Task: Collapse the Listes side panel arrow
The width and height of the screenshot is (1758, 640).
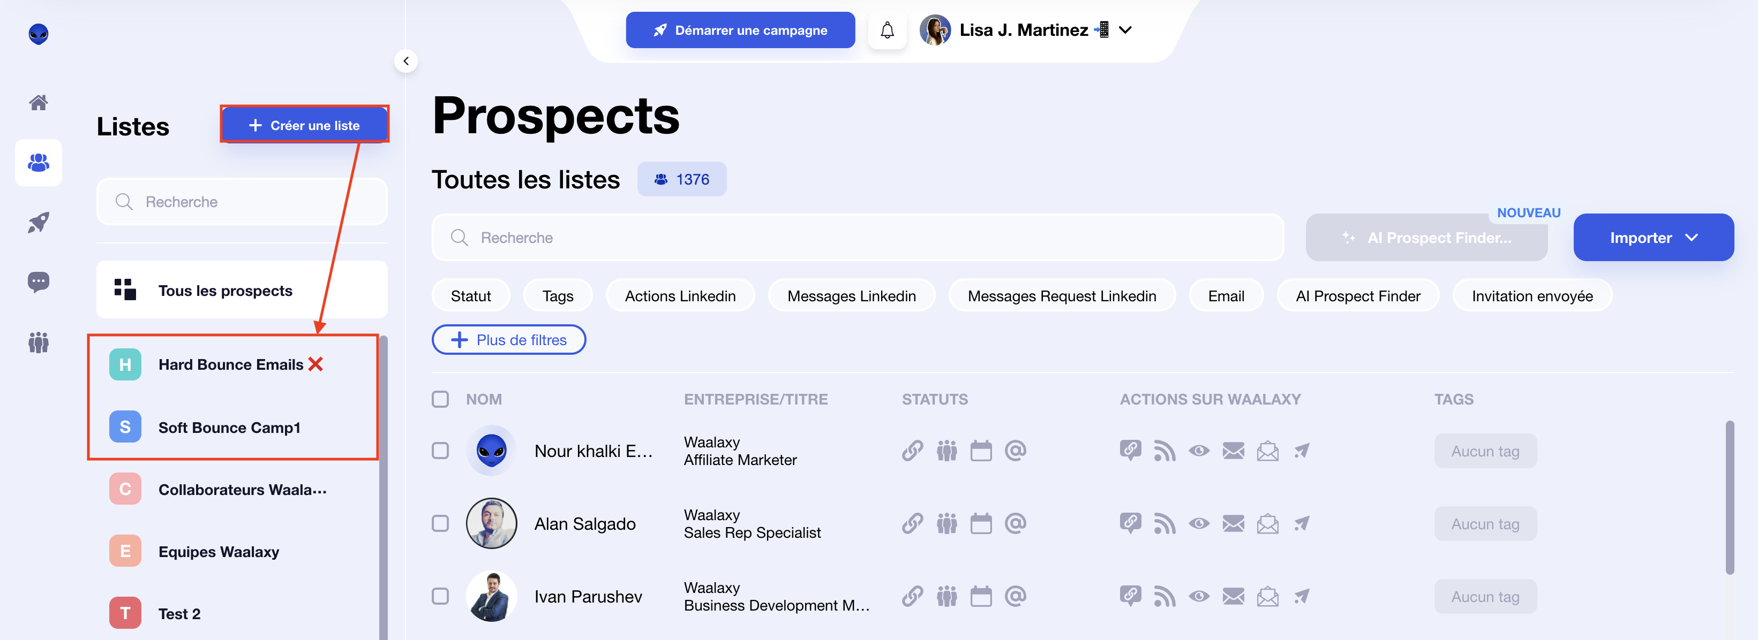Action: [x=406, y=62]
